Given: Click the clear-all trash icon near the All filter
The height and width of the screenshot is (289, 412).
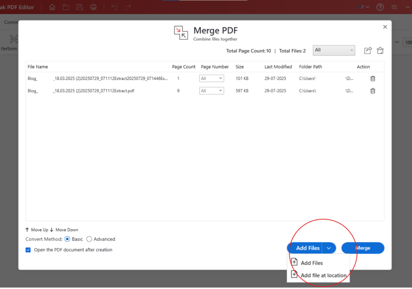Looking at the screenshot, I should tap(380, 50).
